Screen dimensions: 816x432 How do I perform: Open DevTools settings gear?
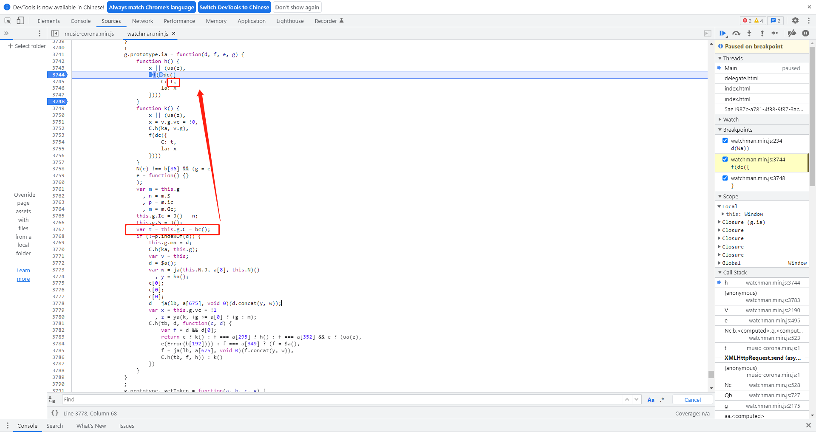795,20
